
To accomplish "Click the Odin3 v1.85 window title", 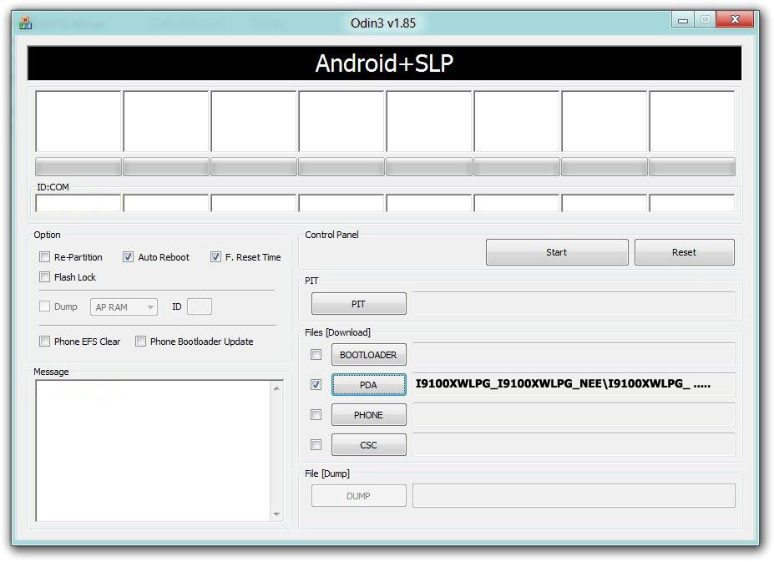I will [383, 23].
